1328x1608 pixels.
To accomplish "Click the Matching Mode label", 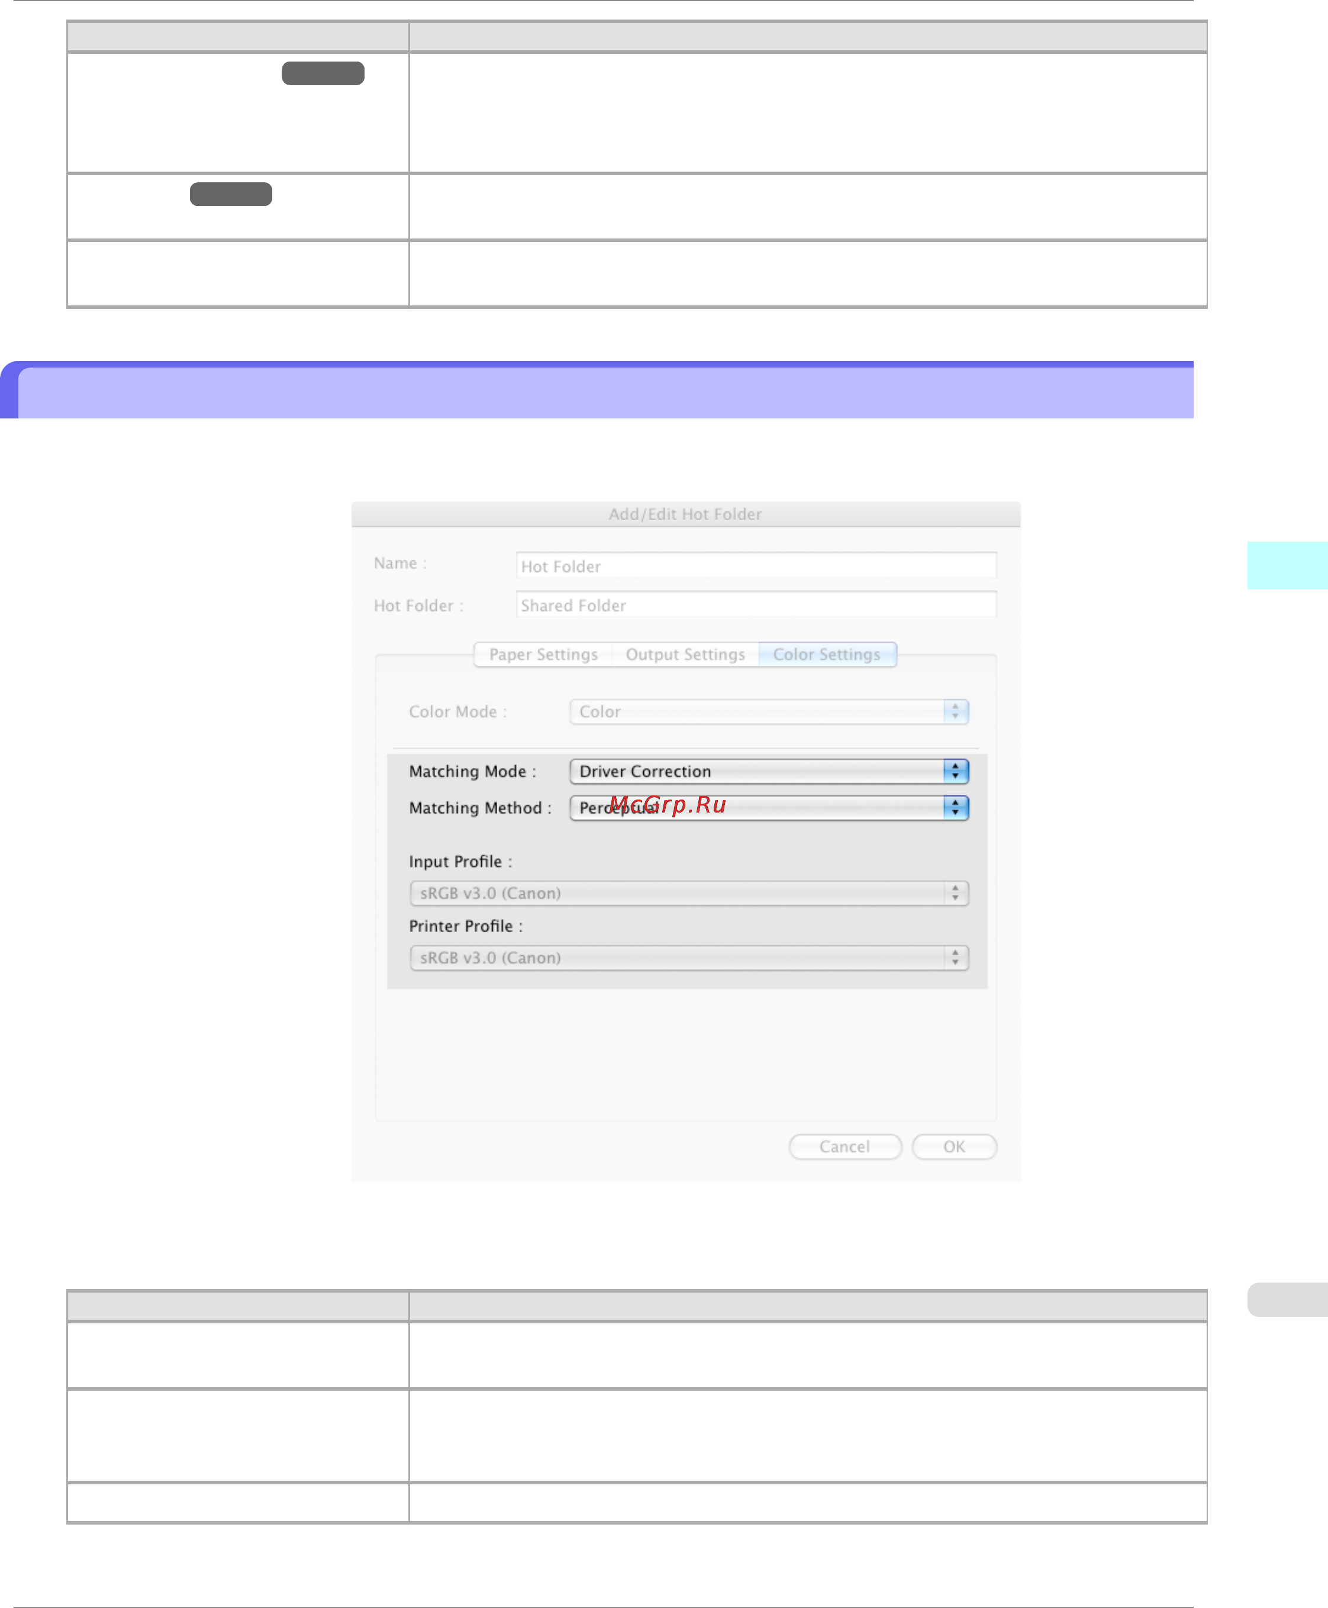I will coord(473,771).
